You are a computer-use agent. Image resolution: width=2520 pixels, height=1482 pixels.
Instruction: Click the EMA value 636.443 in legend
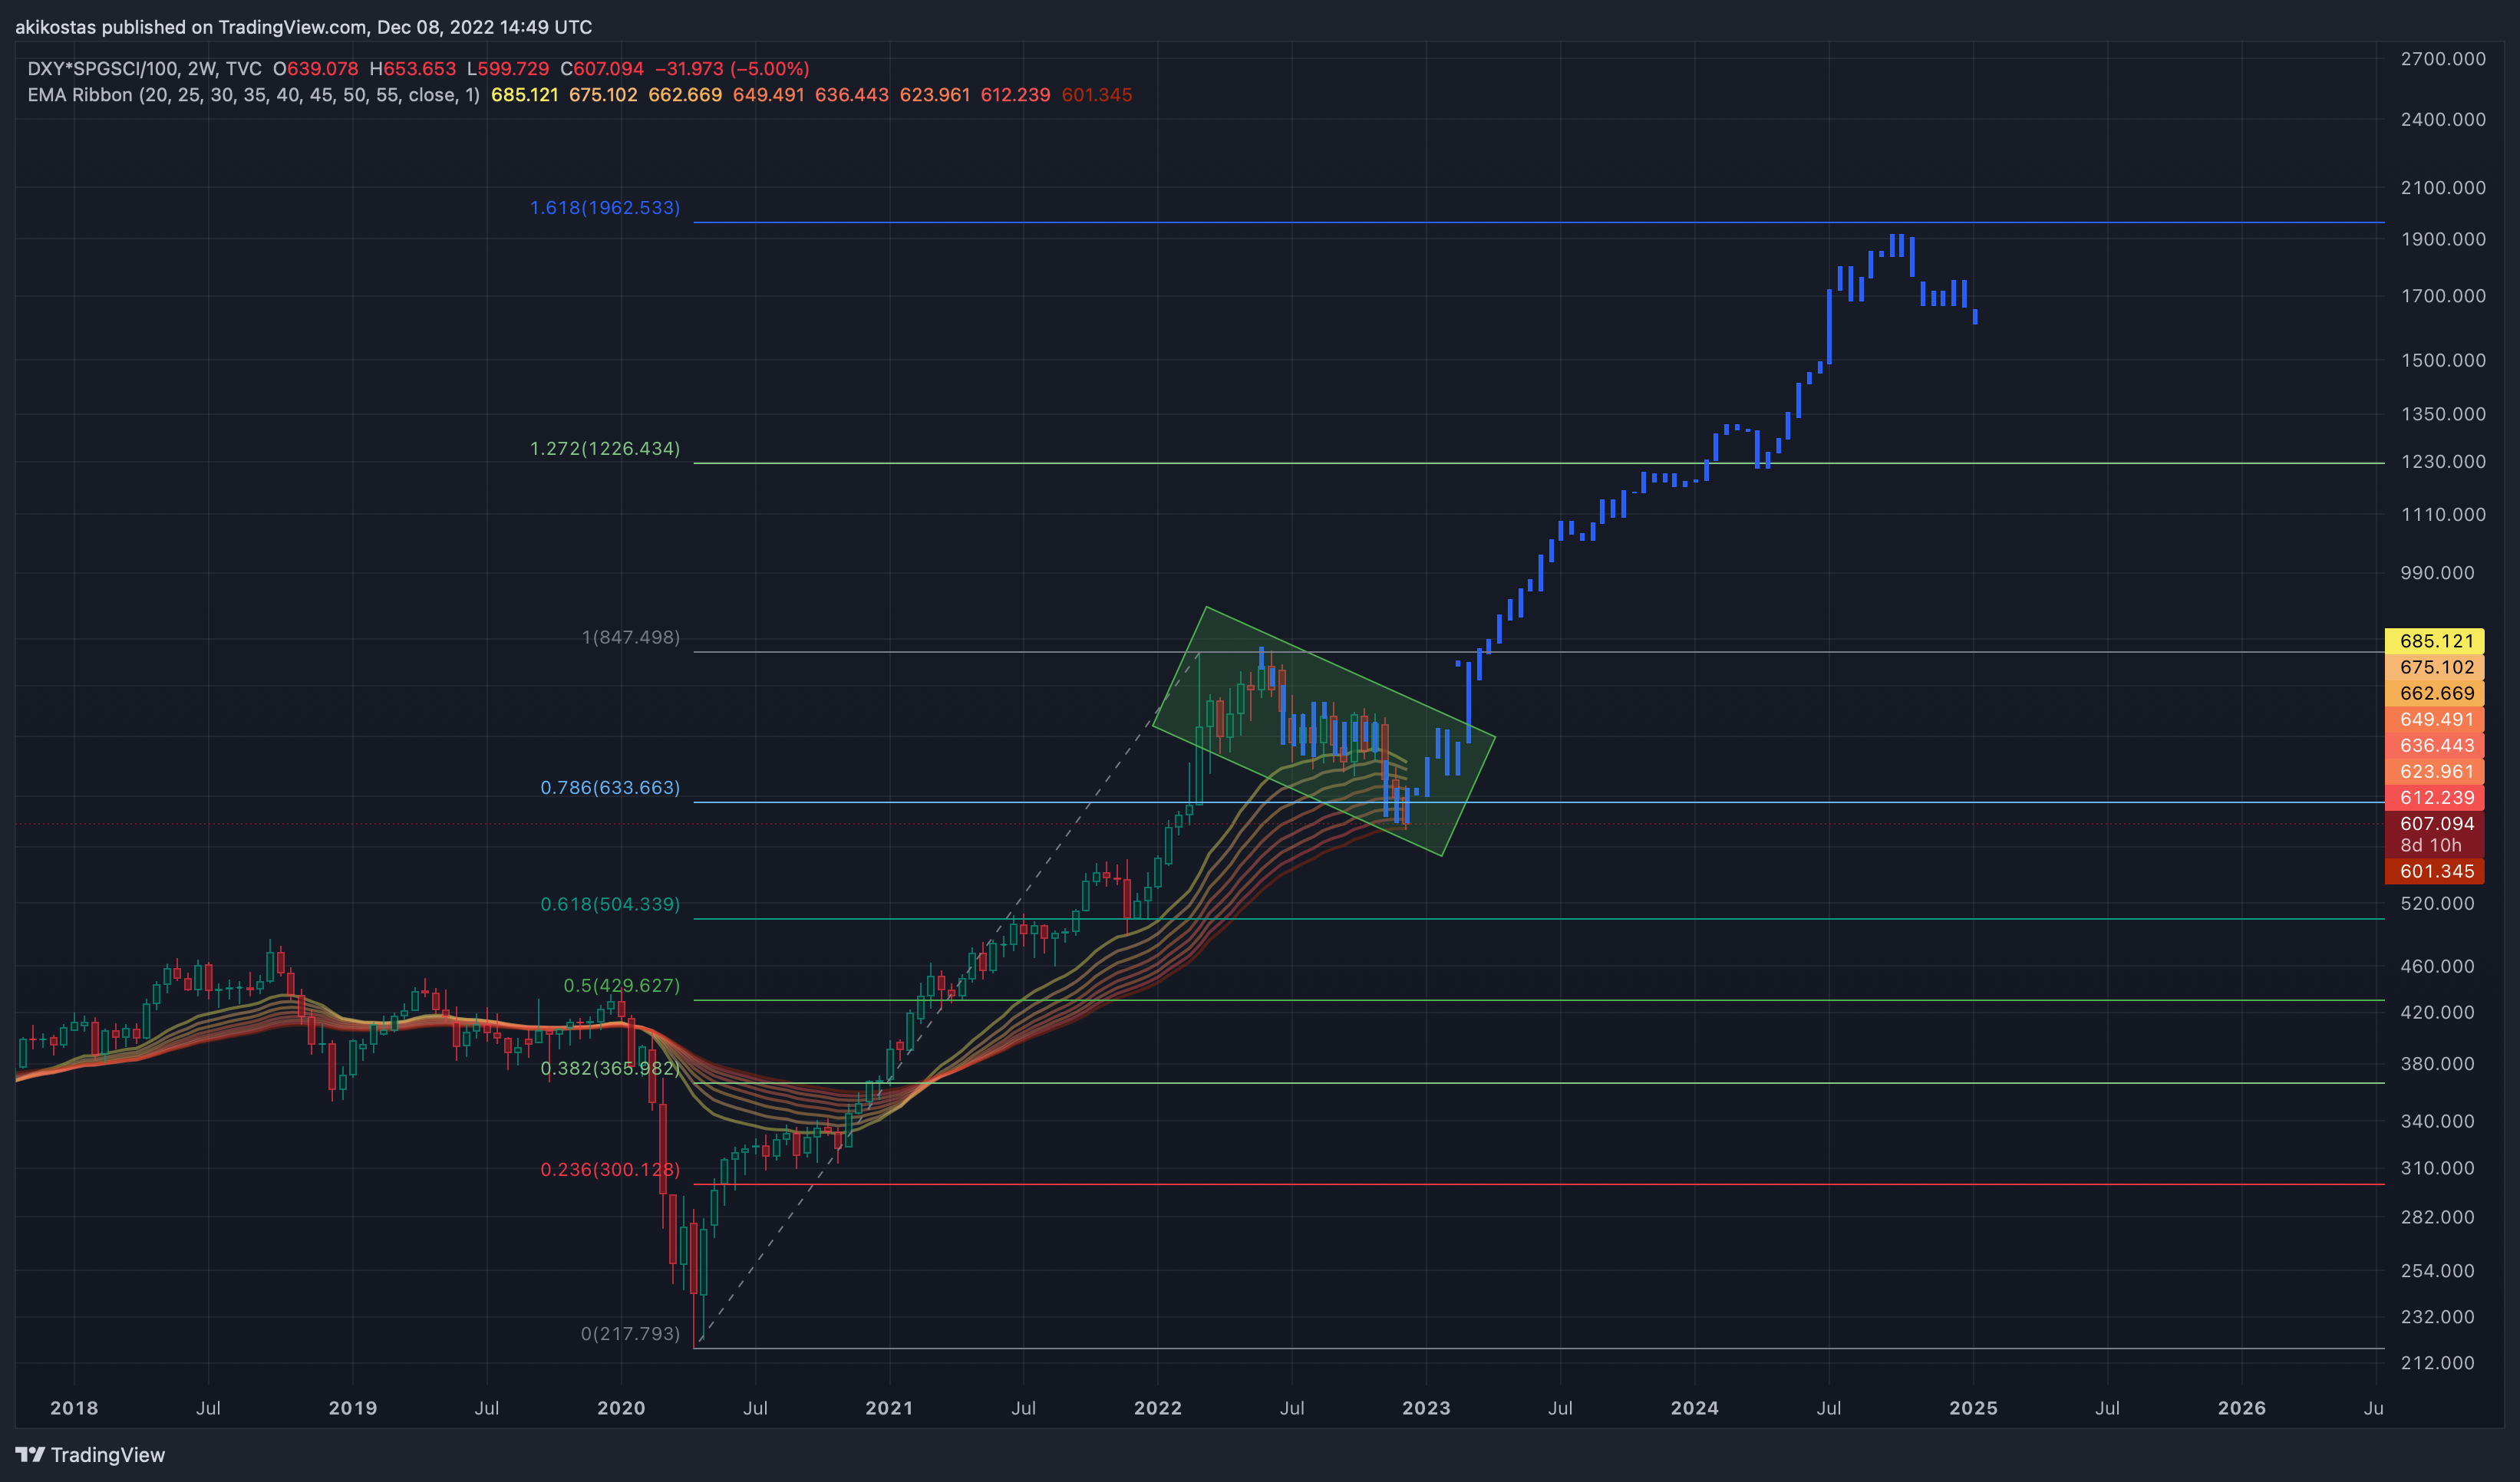[851, 95]
